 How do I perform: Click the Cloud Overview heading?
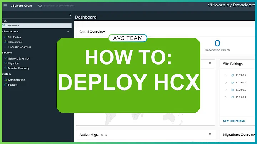pyautogui.click(x=92, y=32)
